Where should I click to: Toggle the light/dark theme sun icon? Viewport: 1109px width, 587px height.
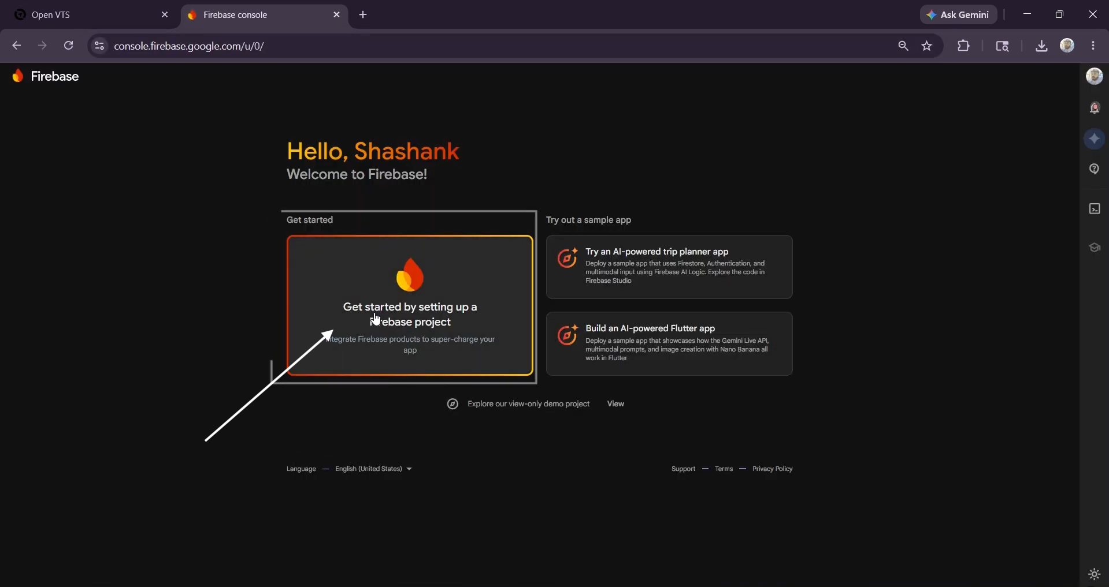[x=1095, y=574]
